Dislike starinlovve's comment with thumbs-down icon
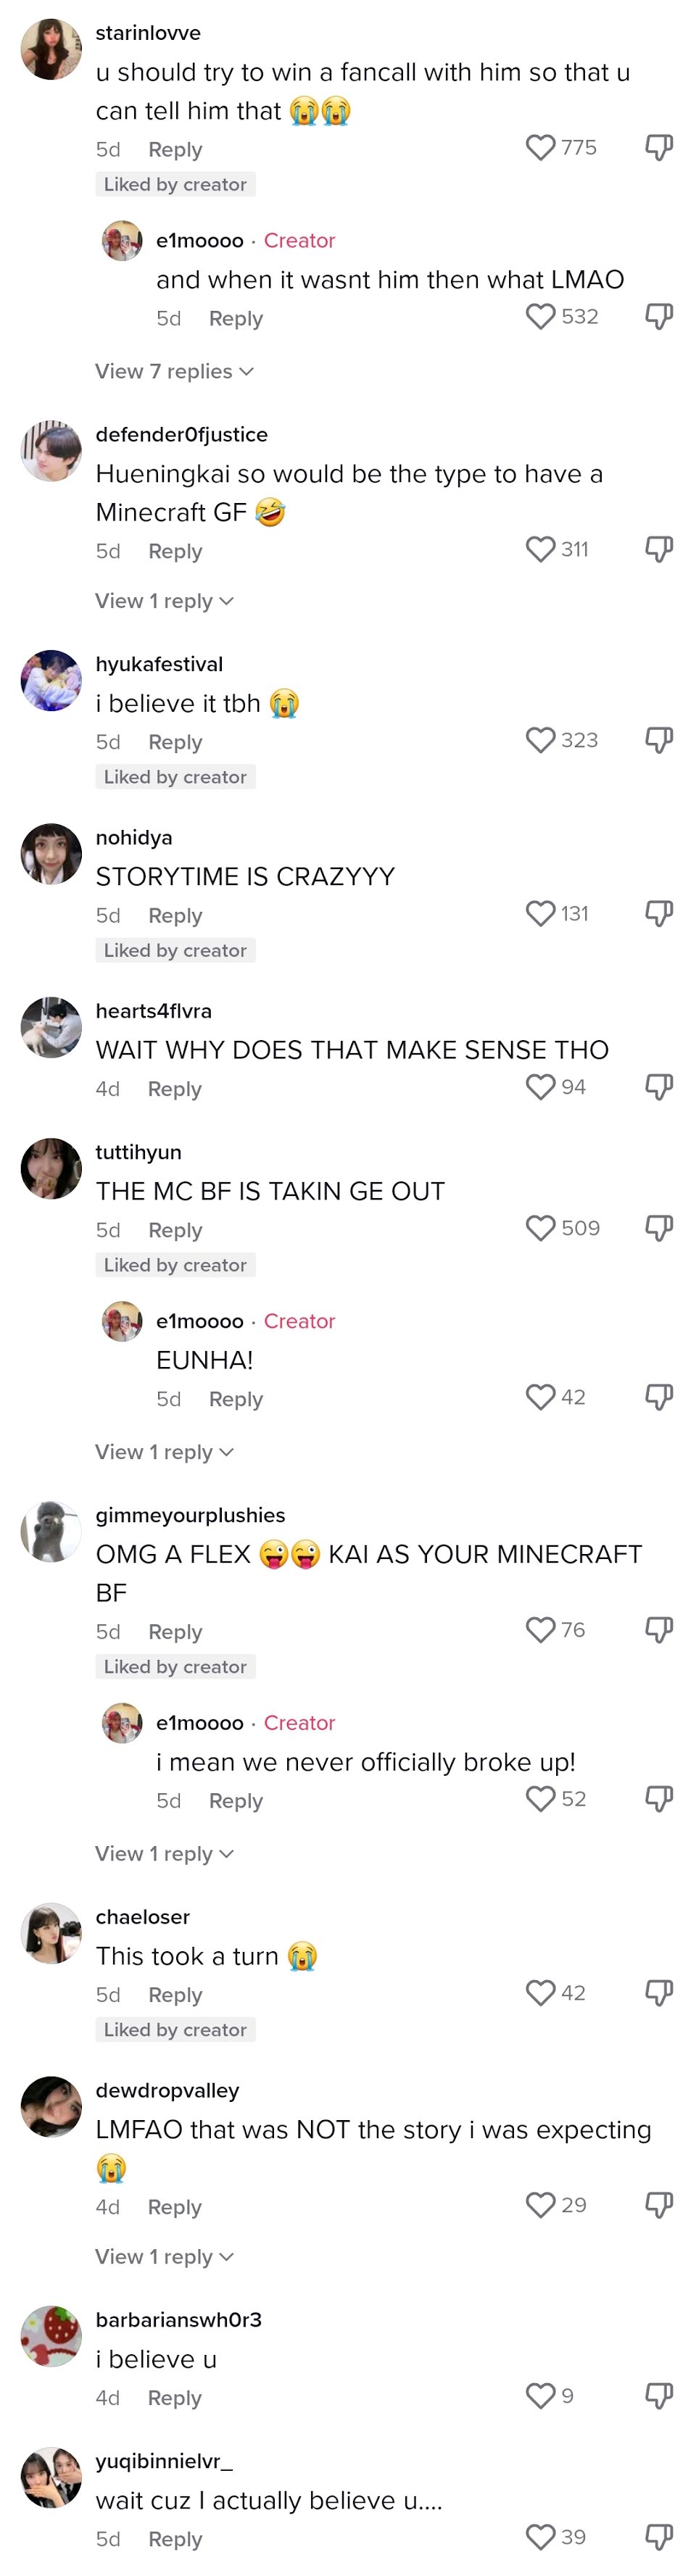Viewport: 696px width, 2576px height. (x=659, y=148)
